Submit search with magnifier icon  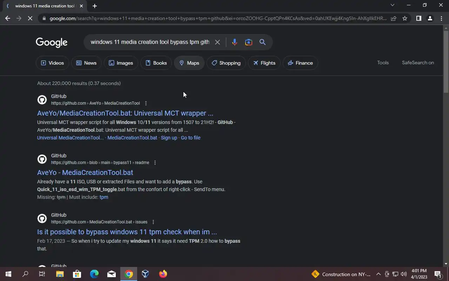tap(262, 42)
